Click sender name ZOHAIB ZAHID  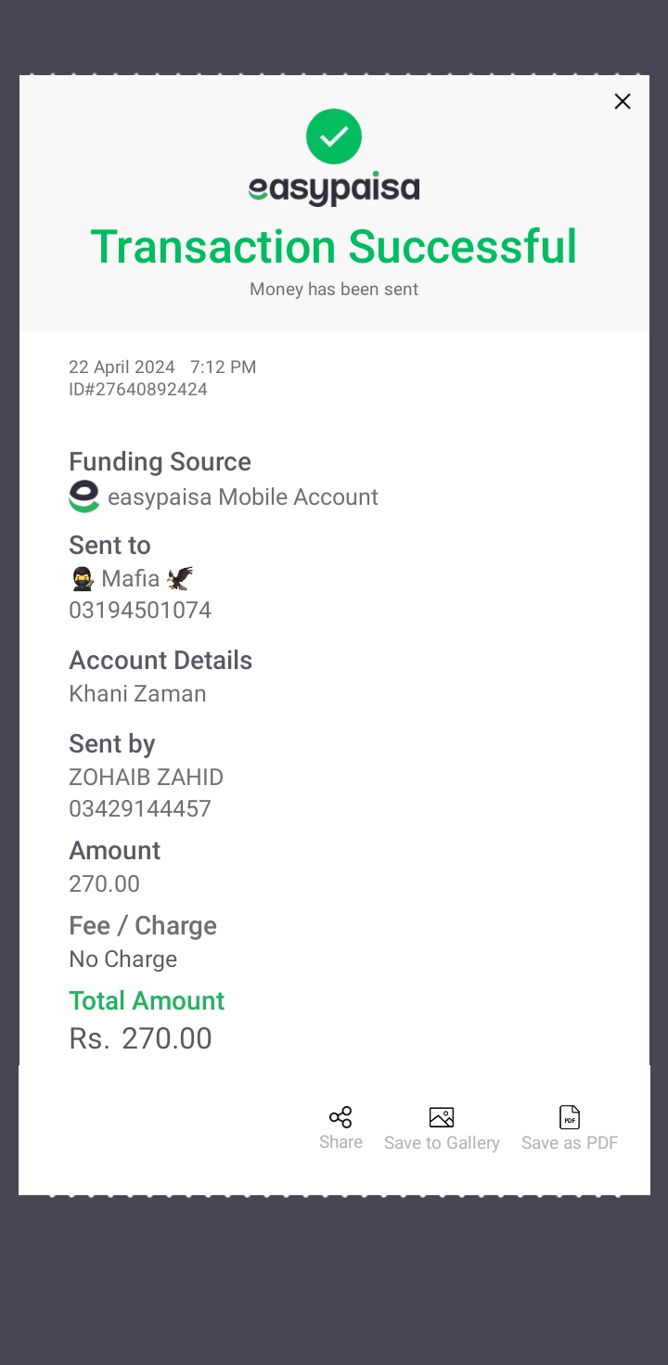point(146,778)
